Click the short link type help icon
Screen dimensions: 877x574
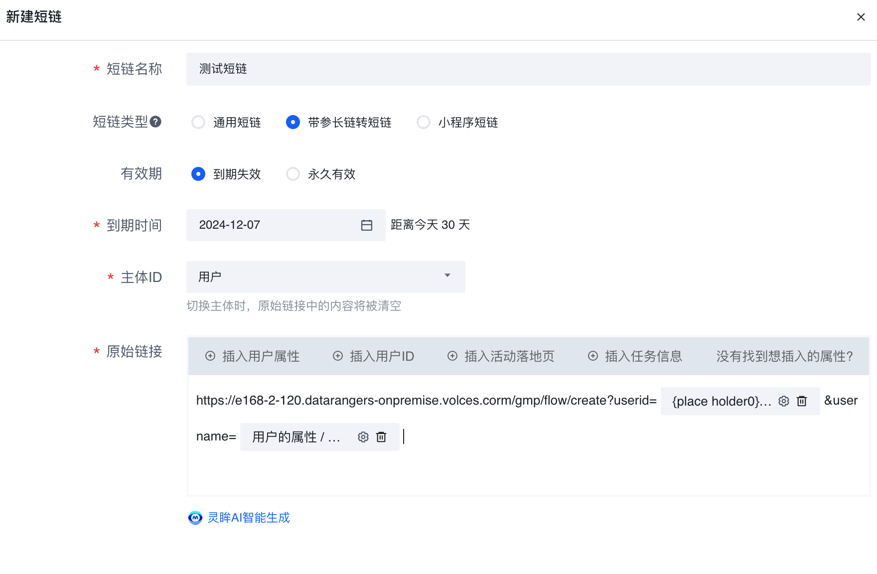coord(155,122)
